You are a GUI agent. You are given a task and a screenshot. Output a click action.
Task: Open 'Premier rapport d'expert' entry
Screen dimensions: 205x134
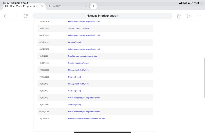[79, 63]
